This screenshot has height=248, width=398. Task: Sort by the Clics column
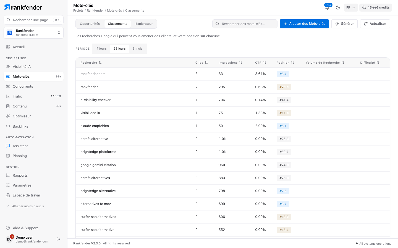pos(201,63)
